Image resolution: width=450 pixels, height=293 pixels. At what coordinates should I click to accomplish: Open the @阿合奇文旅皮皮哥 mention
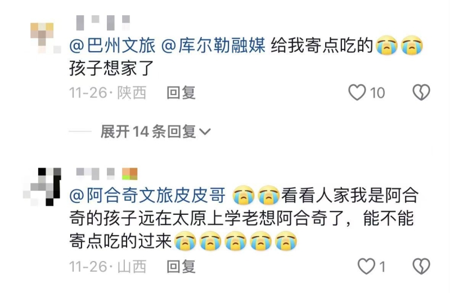(x=147, y=196)
